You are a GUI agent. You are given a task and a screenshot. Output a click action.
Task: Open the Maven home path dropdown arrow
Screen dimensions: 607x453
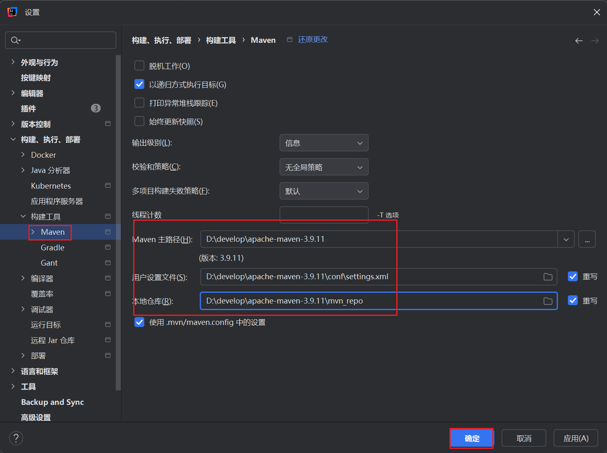(566, 239)
